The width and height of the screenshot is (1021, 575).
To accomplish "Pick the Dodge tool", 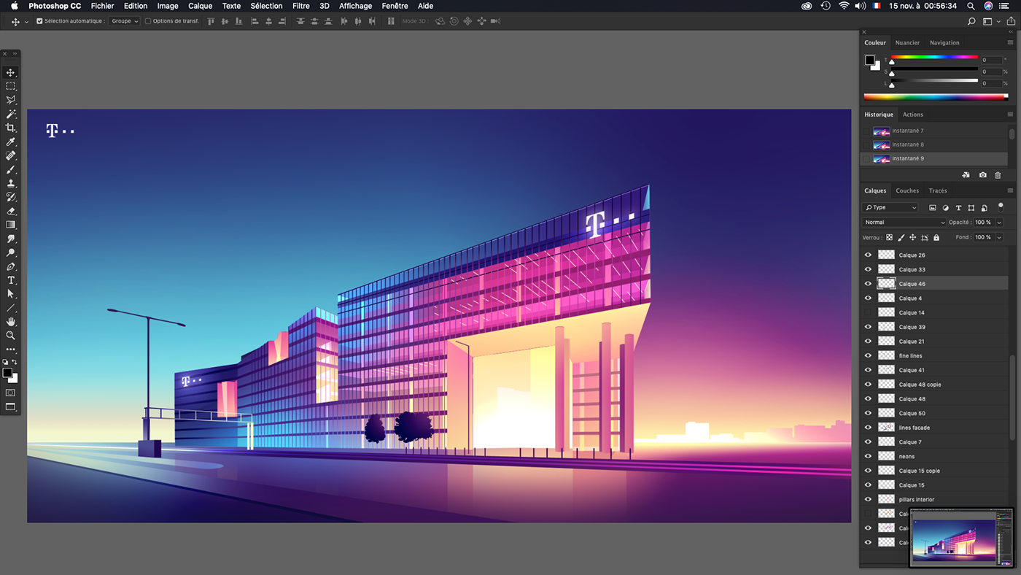I will click(x=11, y=252).
